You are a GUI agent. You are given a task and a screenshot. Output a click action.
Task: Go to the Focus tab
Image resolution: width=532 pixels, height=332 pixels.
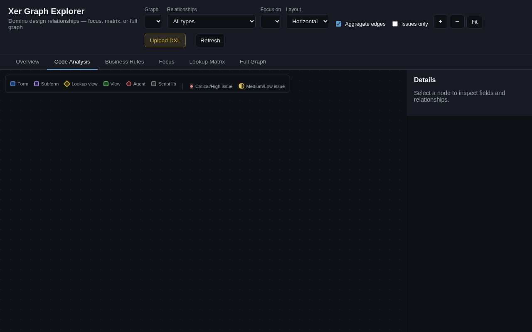tap(167, 62)
